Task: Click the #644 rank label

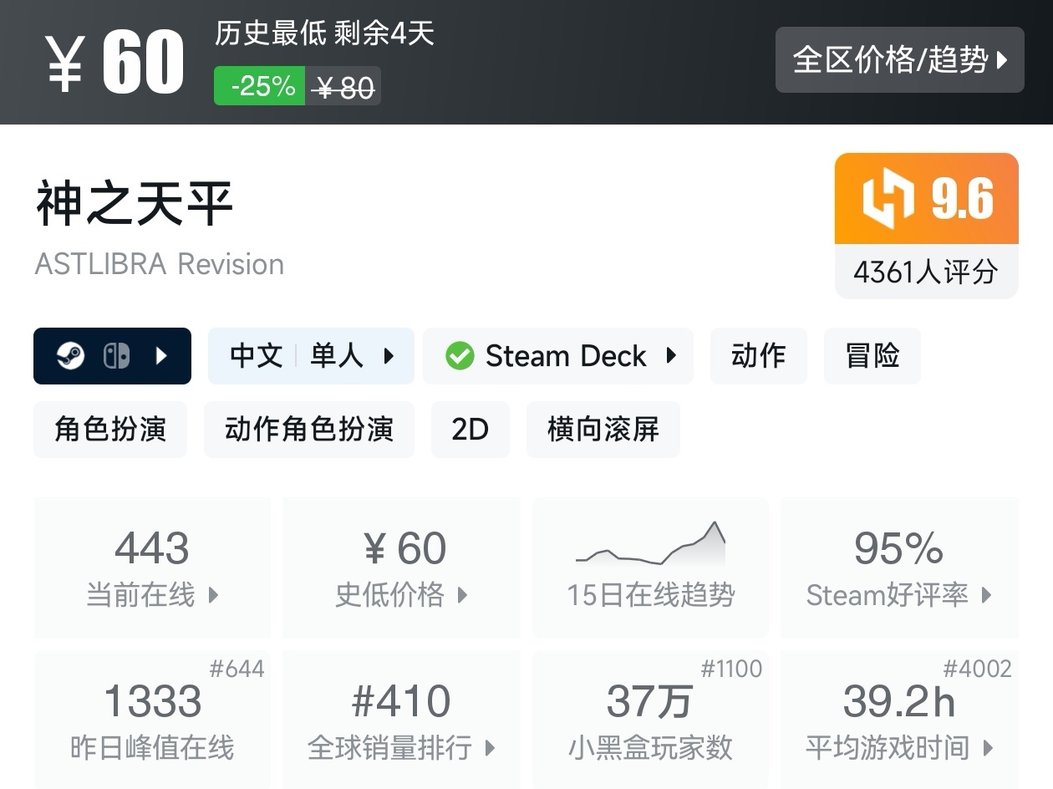Action: [x=237, y=669]
